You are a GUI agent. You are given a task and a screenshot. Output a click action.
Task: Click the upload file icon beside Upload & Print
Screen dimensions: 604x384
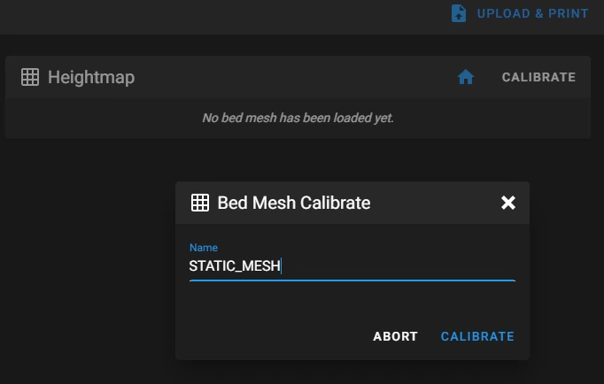[459, 13]
